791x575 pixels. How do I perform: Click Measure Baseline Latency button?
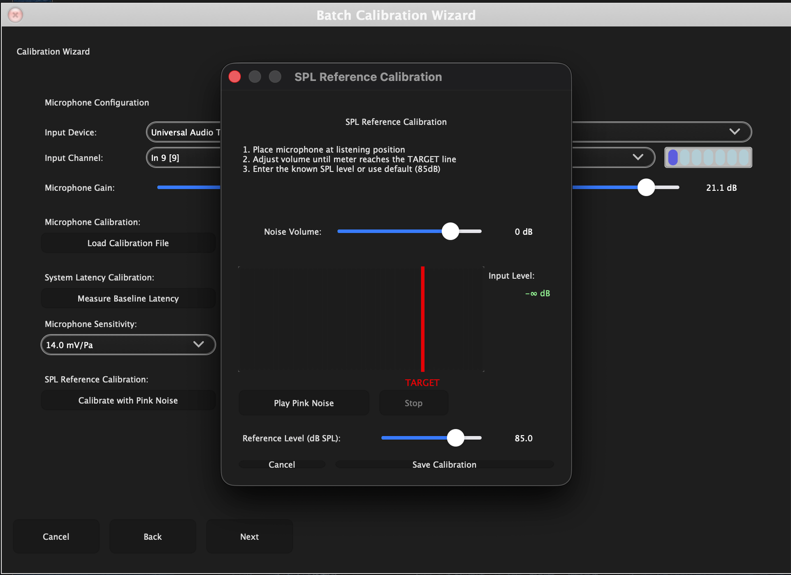(128, 299)
